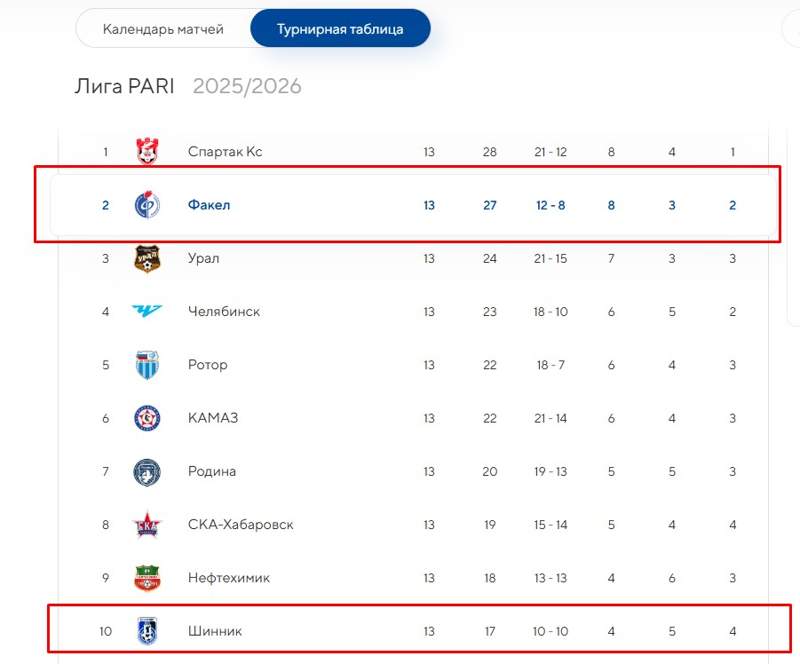The width and height of the screenshot is (800, 664).
Task: Click the КАМАЗ club logo
Action: 147,418
